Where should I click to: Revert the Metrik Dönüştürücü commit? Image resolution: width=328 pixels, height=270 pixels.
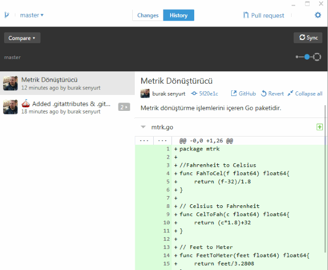coord(272,93)
